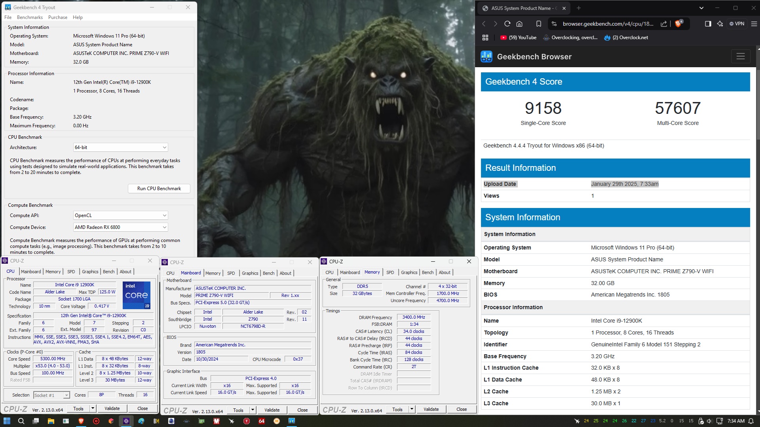The width and height of the screenshot is (760, 427).
Task: Open the Windows Start menu
Action: tap(7, 421)
